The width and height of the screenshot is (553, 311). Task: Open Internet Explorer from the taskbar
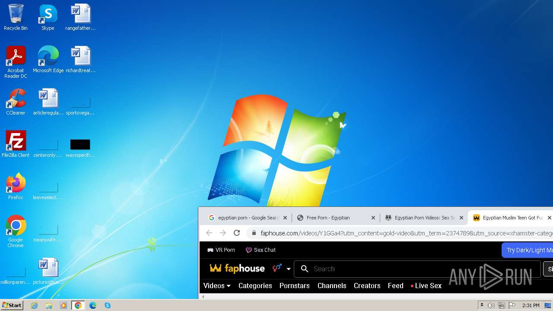34,305
